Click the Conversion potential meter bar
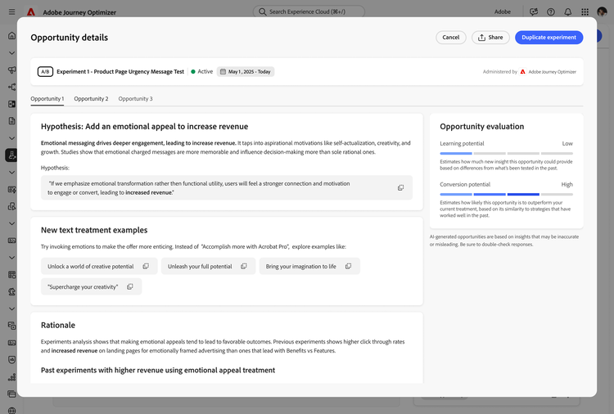 pyautogui.click(x=506, y=195)
